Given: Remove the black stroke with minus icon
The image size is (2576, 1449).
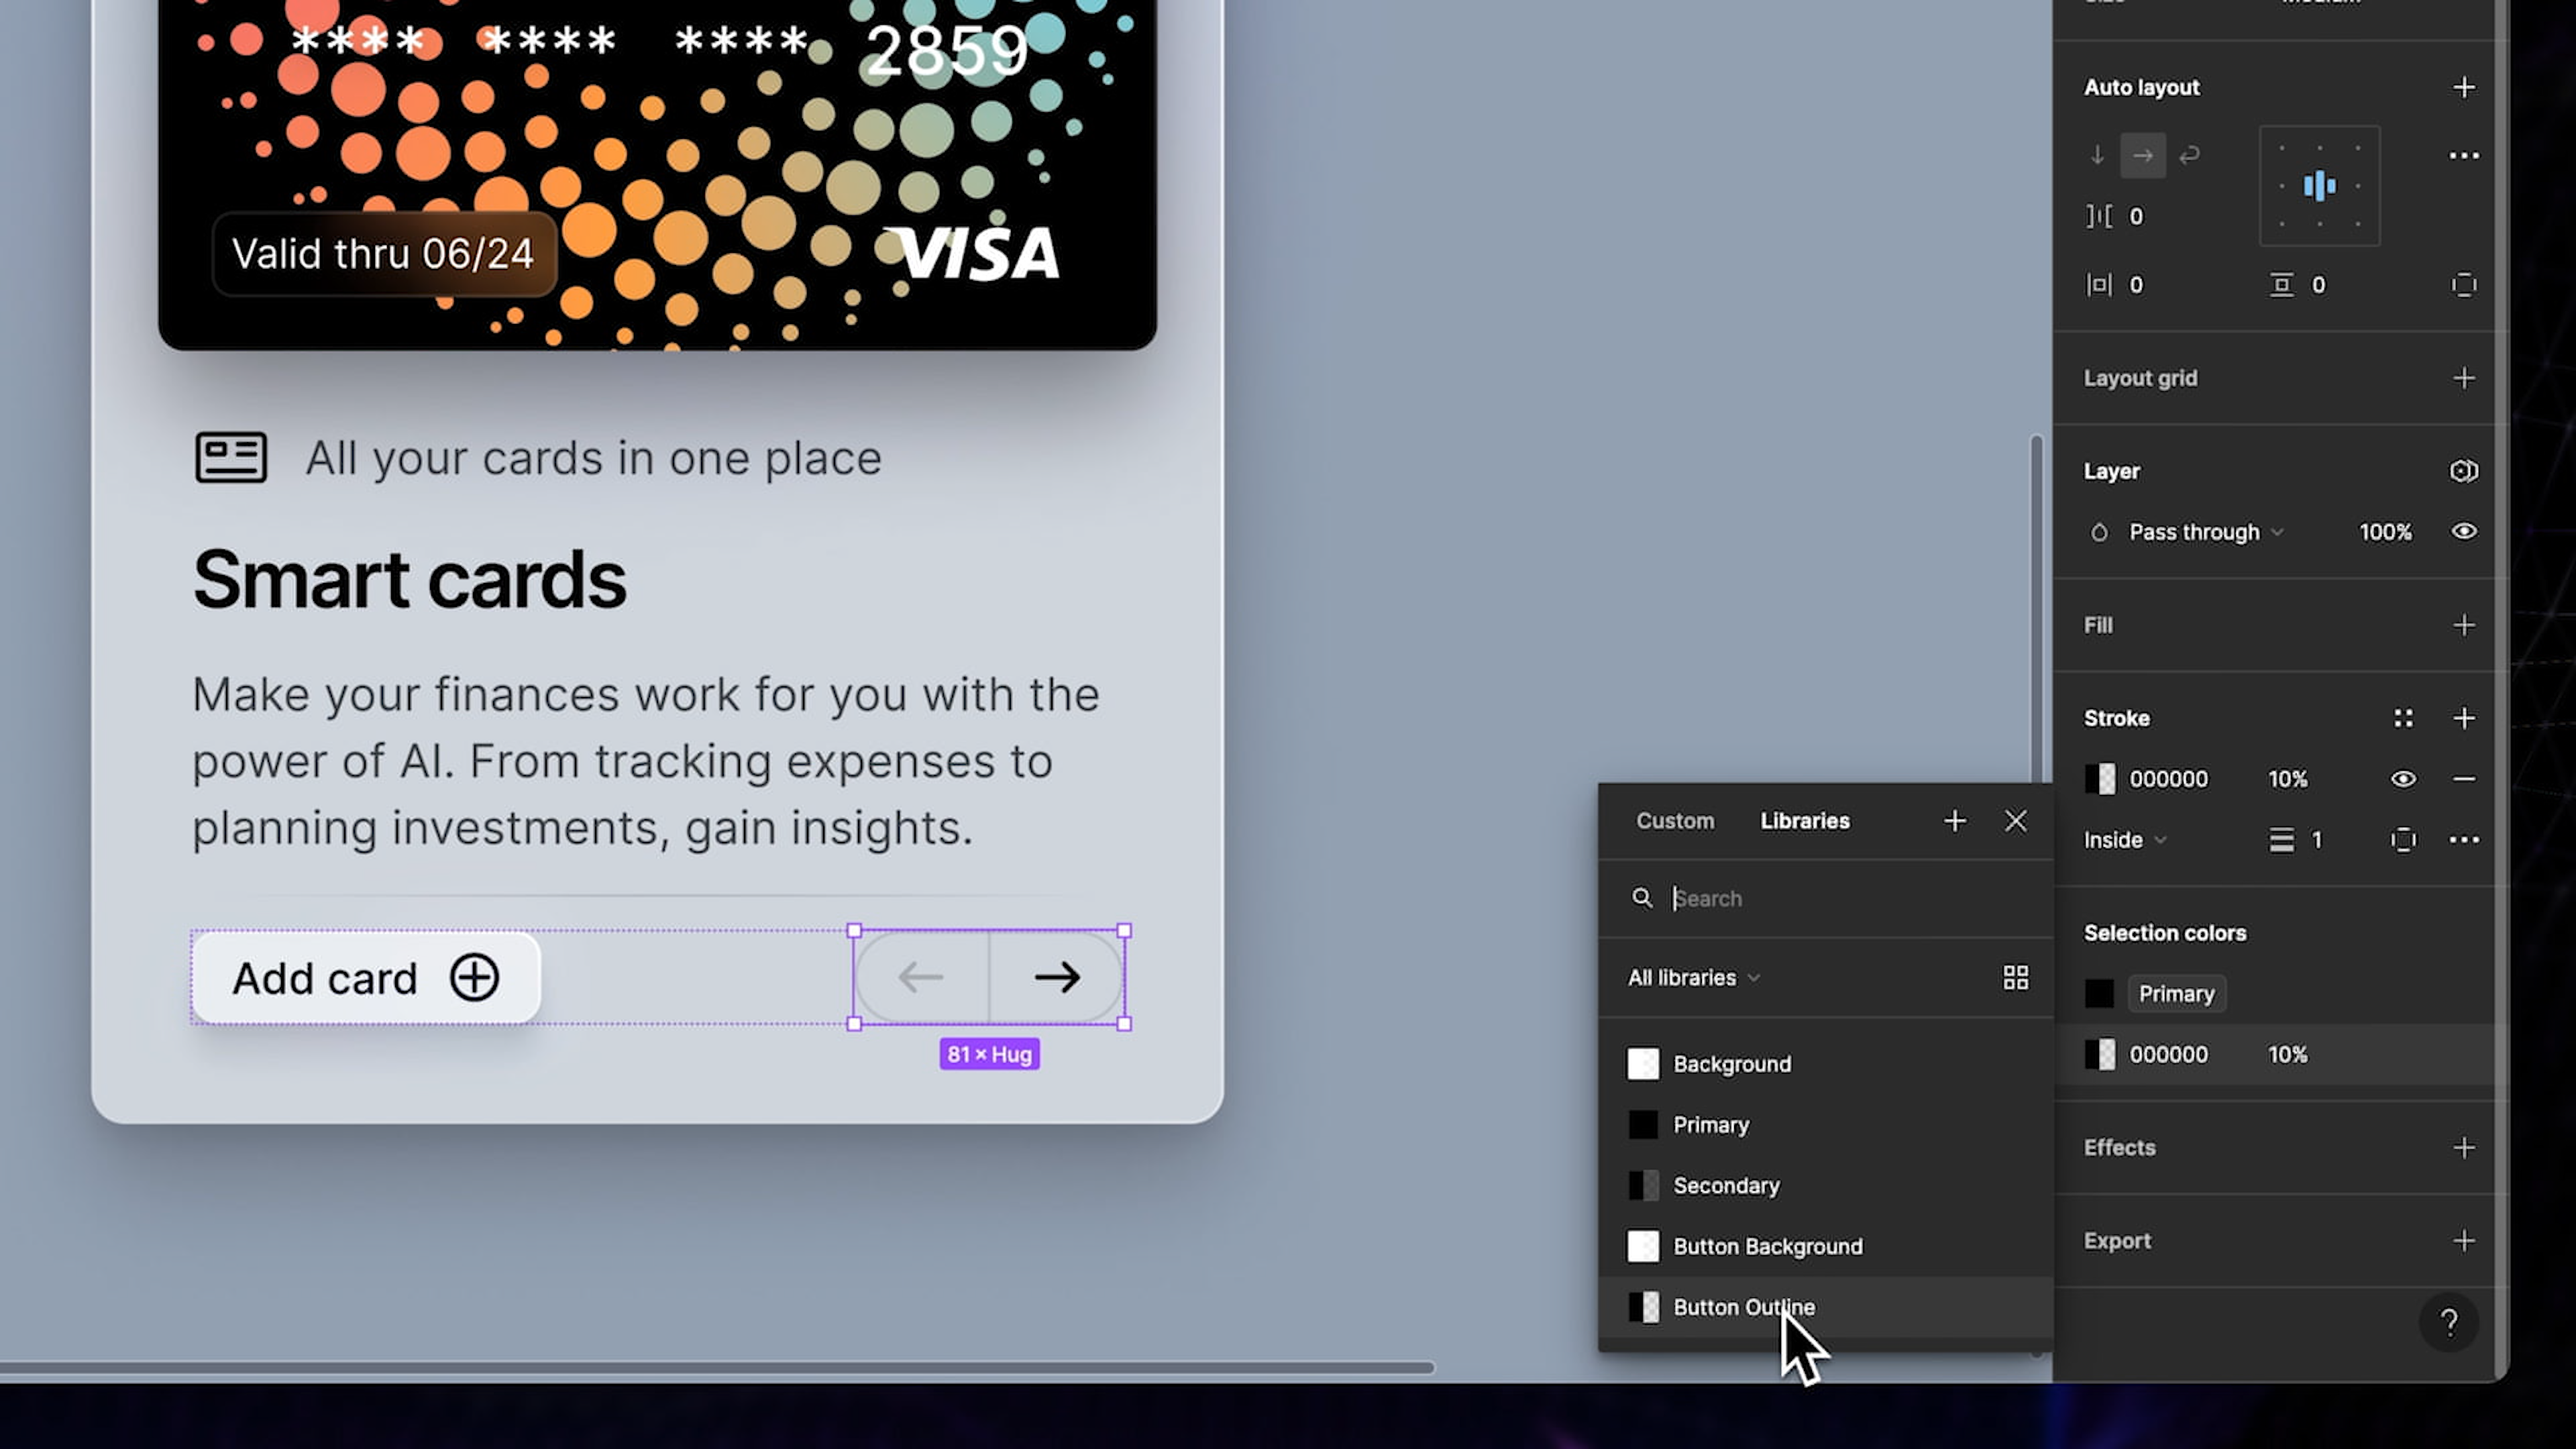Looking at the screenshot, I should 2464,778.
